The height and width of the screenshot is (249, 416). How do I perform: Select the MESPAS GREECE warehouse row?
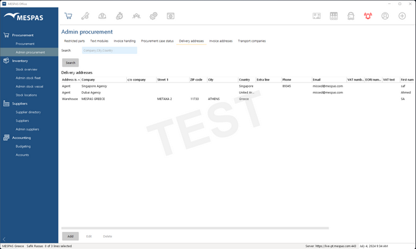(x=237, y=99)
